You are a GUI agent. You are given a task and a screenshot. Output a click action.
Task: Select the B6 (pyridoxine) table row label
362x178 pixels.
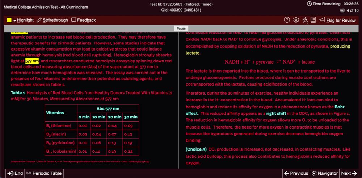(x=60, y=143)
